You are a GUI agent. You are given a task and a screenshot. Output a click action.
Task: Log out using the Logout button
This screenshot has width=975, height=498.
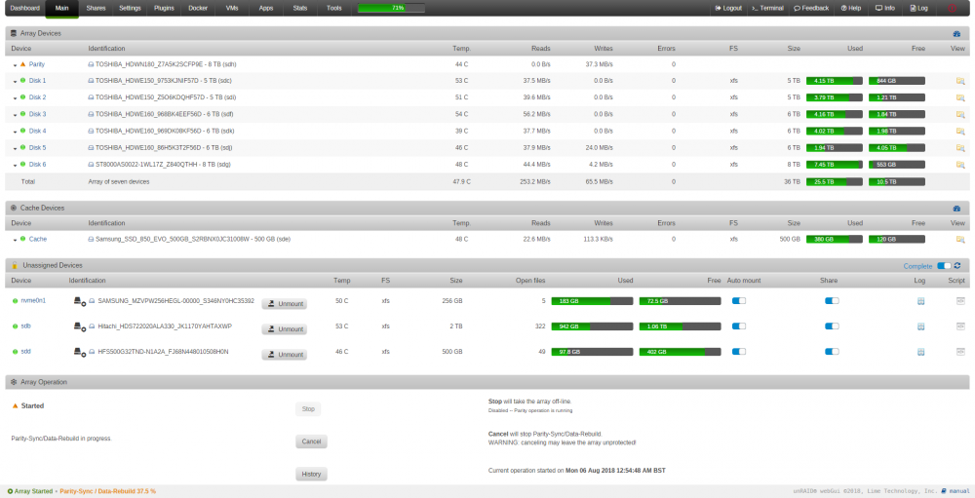(x=728, y=8)
